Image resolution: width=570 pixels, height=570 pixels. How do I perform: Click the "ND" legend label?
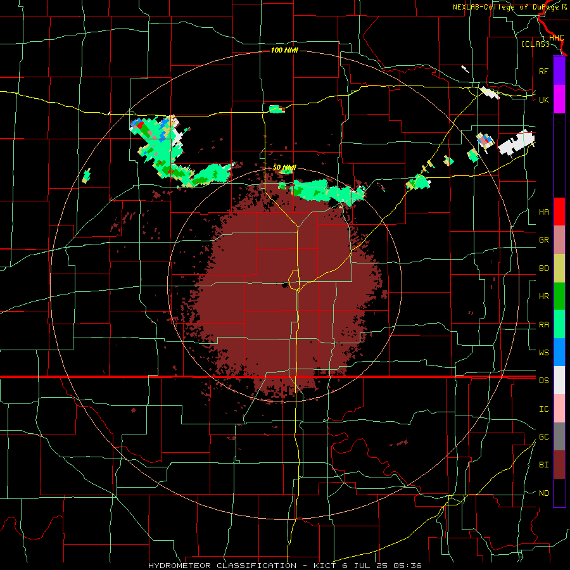click(x=543, y=493)
